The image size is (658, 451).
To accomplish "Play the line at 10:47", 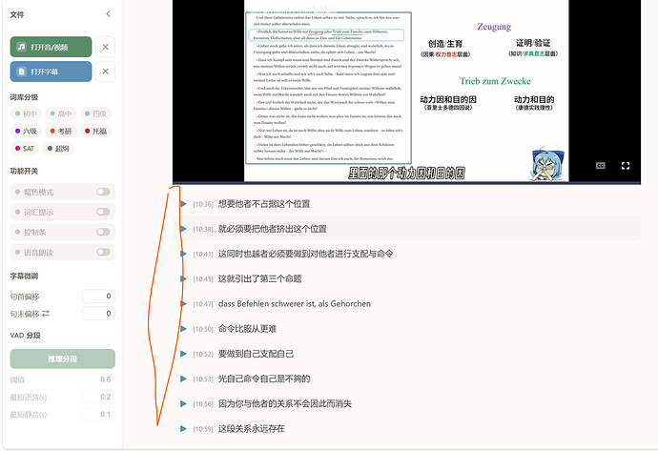I will [x=183, y=304].
